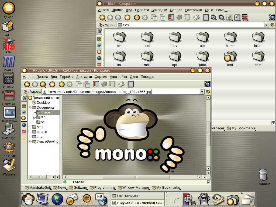Select the k3b desktop icon
The width and height of the screenshot is (276, 207).
click(x=8, y=45)
